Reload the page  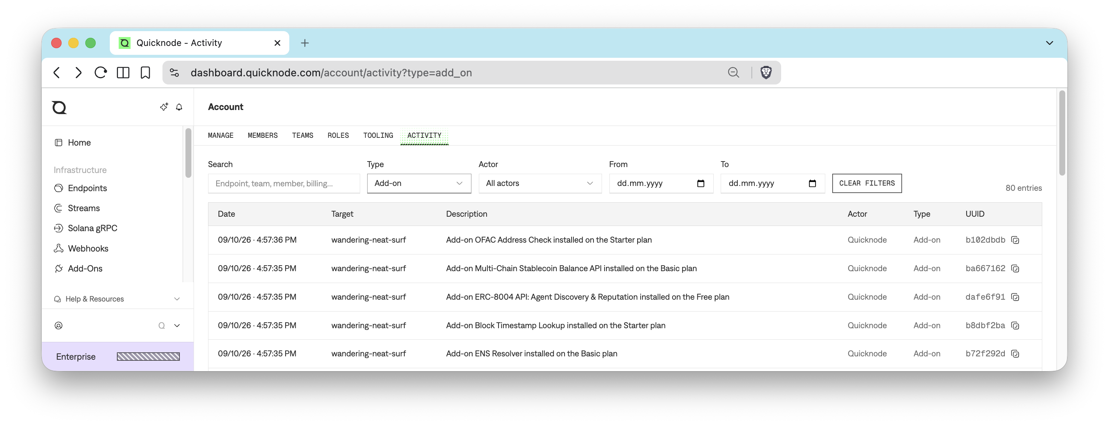[101, 73]
